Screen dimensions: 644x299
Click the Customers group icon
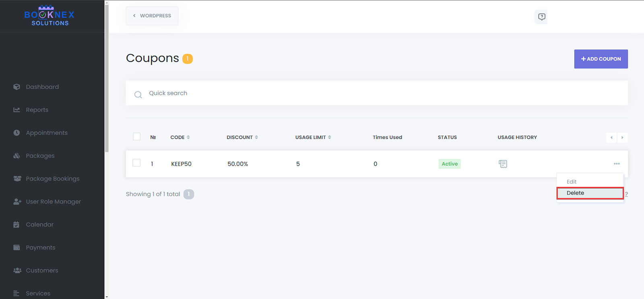click(x=17, y=270)
